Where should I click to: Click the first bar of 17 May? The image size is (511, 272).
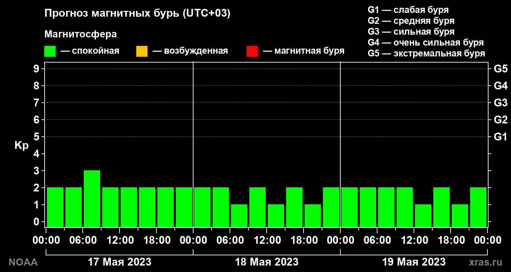pyautogui.click(x=55, y=207)
